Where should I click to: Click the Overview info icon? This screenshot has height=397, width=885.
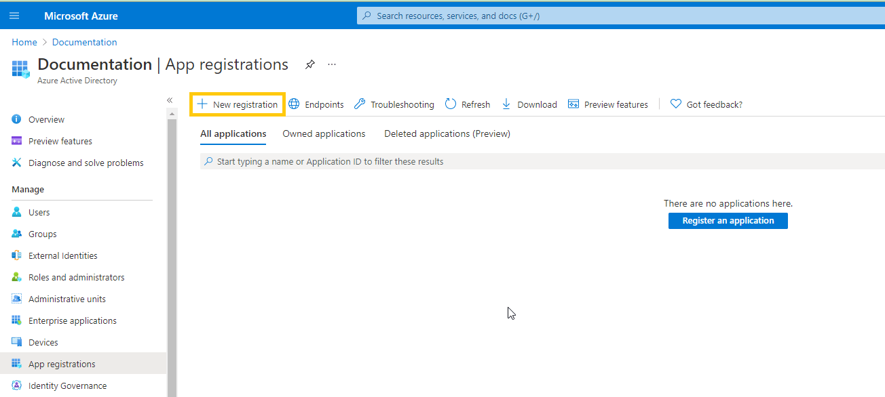point(17,119)
